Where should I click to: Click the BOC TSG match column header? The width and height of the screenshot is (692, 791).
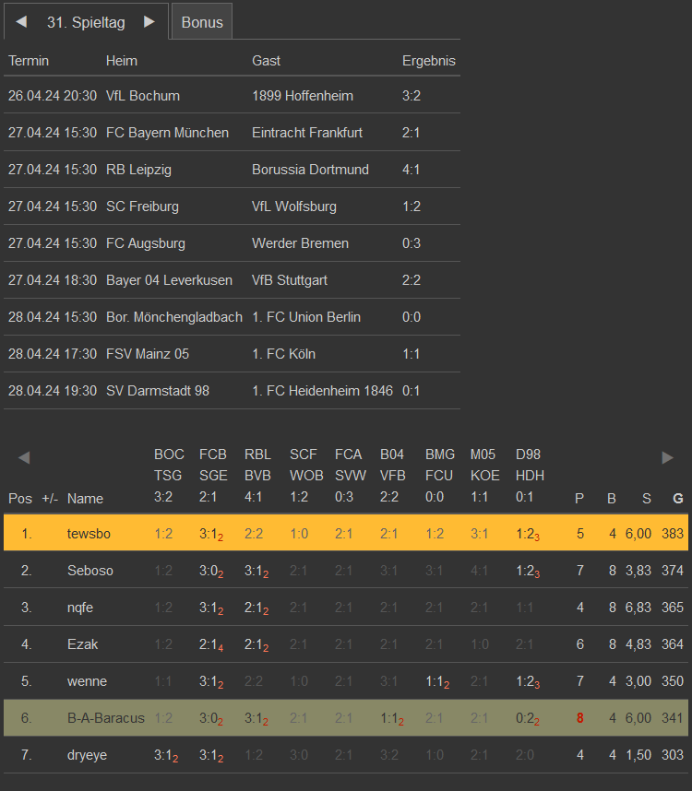pos(169,476)
